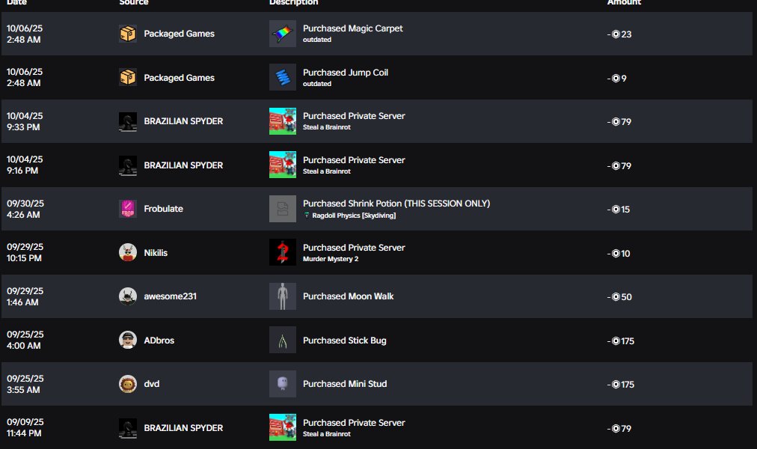Click ADbros avatar icon
The width and height of the screenshot is (757, 449).
[x=128, y=340]
